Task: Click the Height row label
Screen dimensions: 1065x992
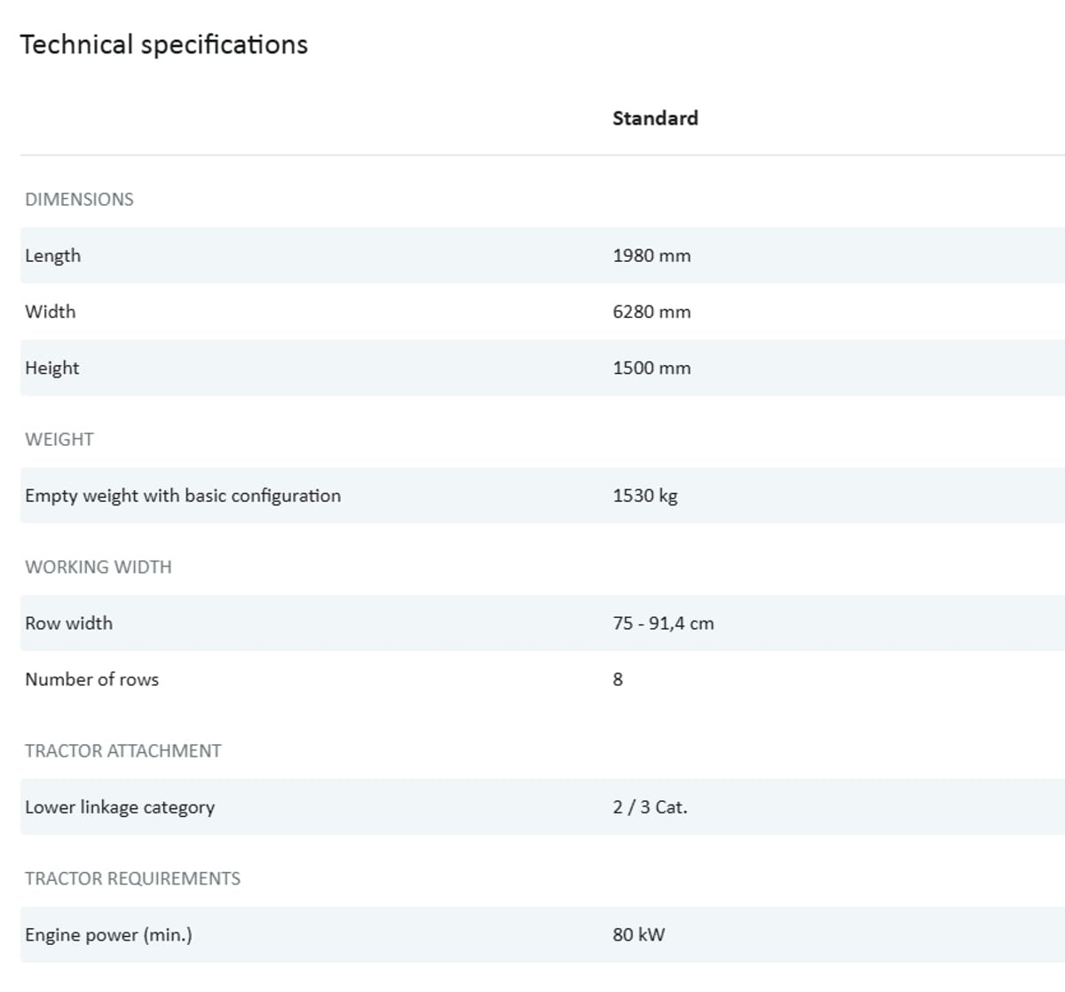Action: click(x=52, y=368)
